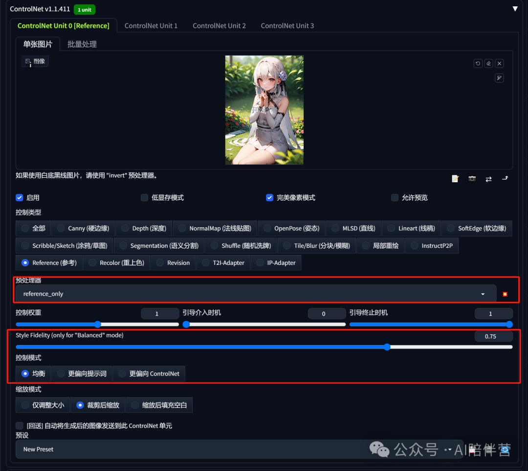Select SoftEdge (软边缘) control type
528x471 pixels.
[x=477, y=228]
